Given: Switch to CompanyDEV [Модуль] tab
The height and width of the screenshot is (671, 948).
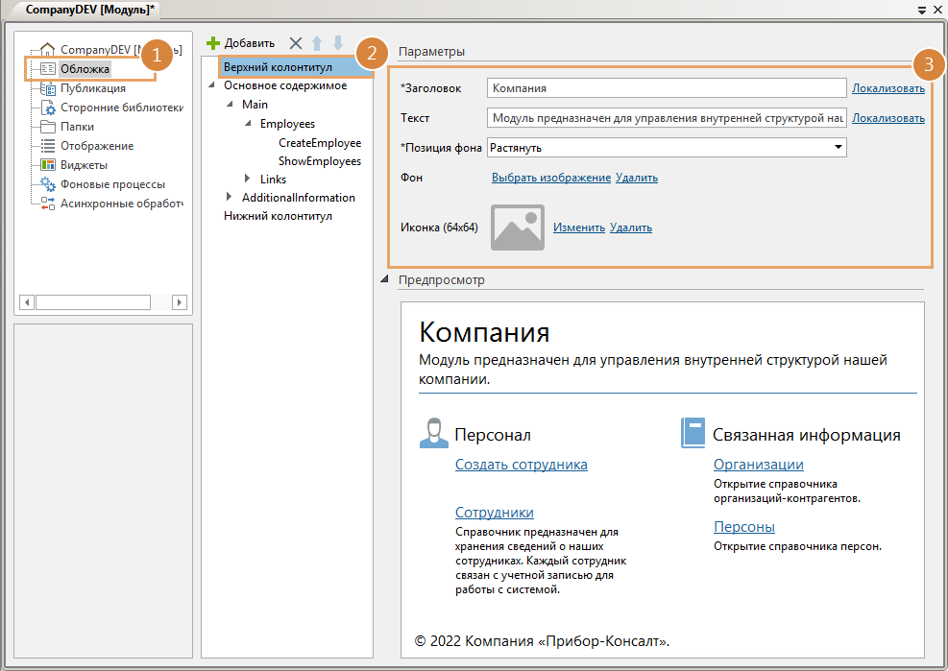Looking at the screenshot, I should [84, 9].
